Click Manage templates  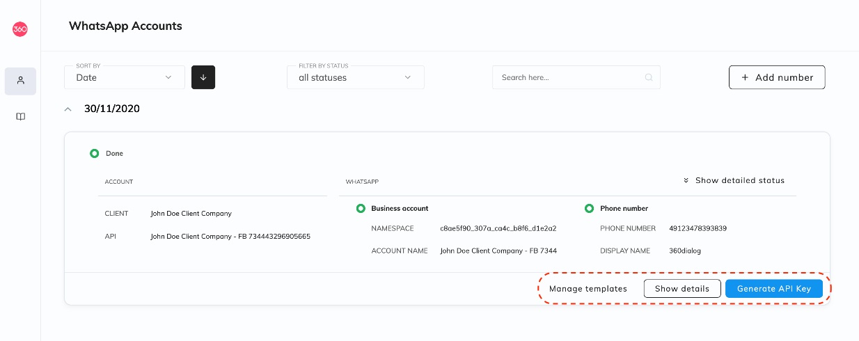pos(588,289)
